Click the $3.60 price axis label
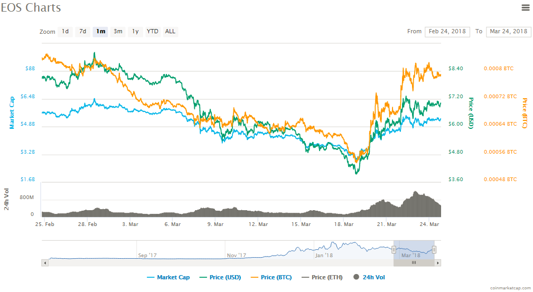 point(455,180)
